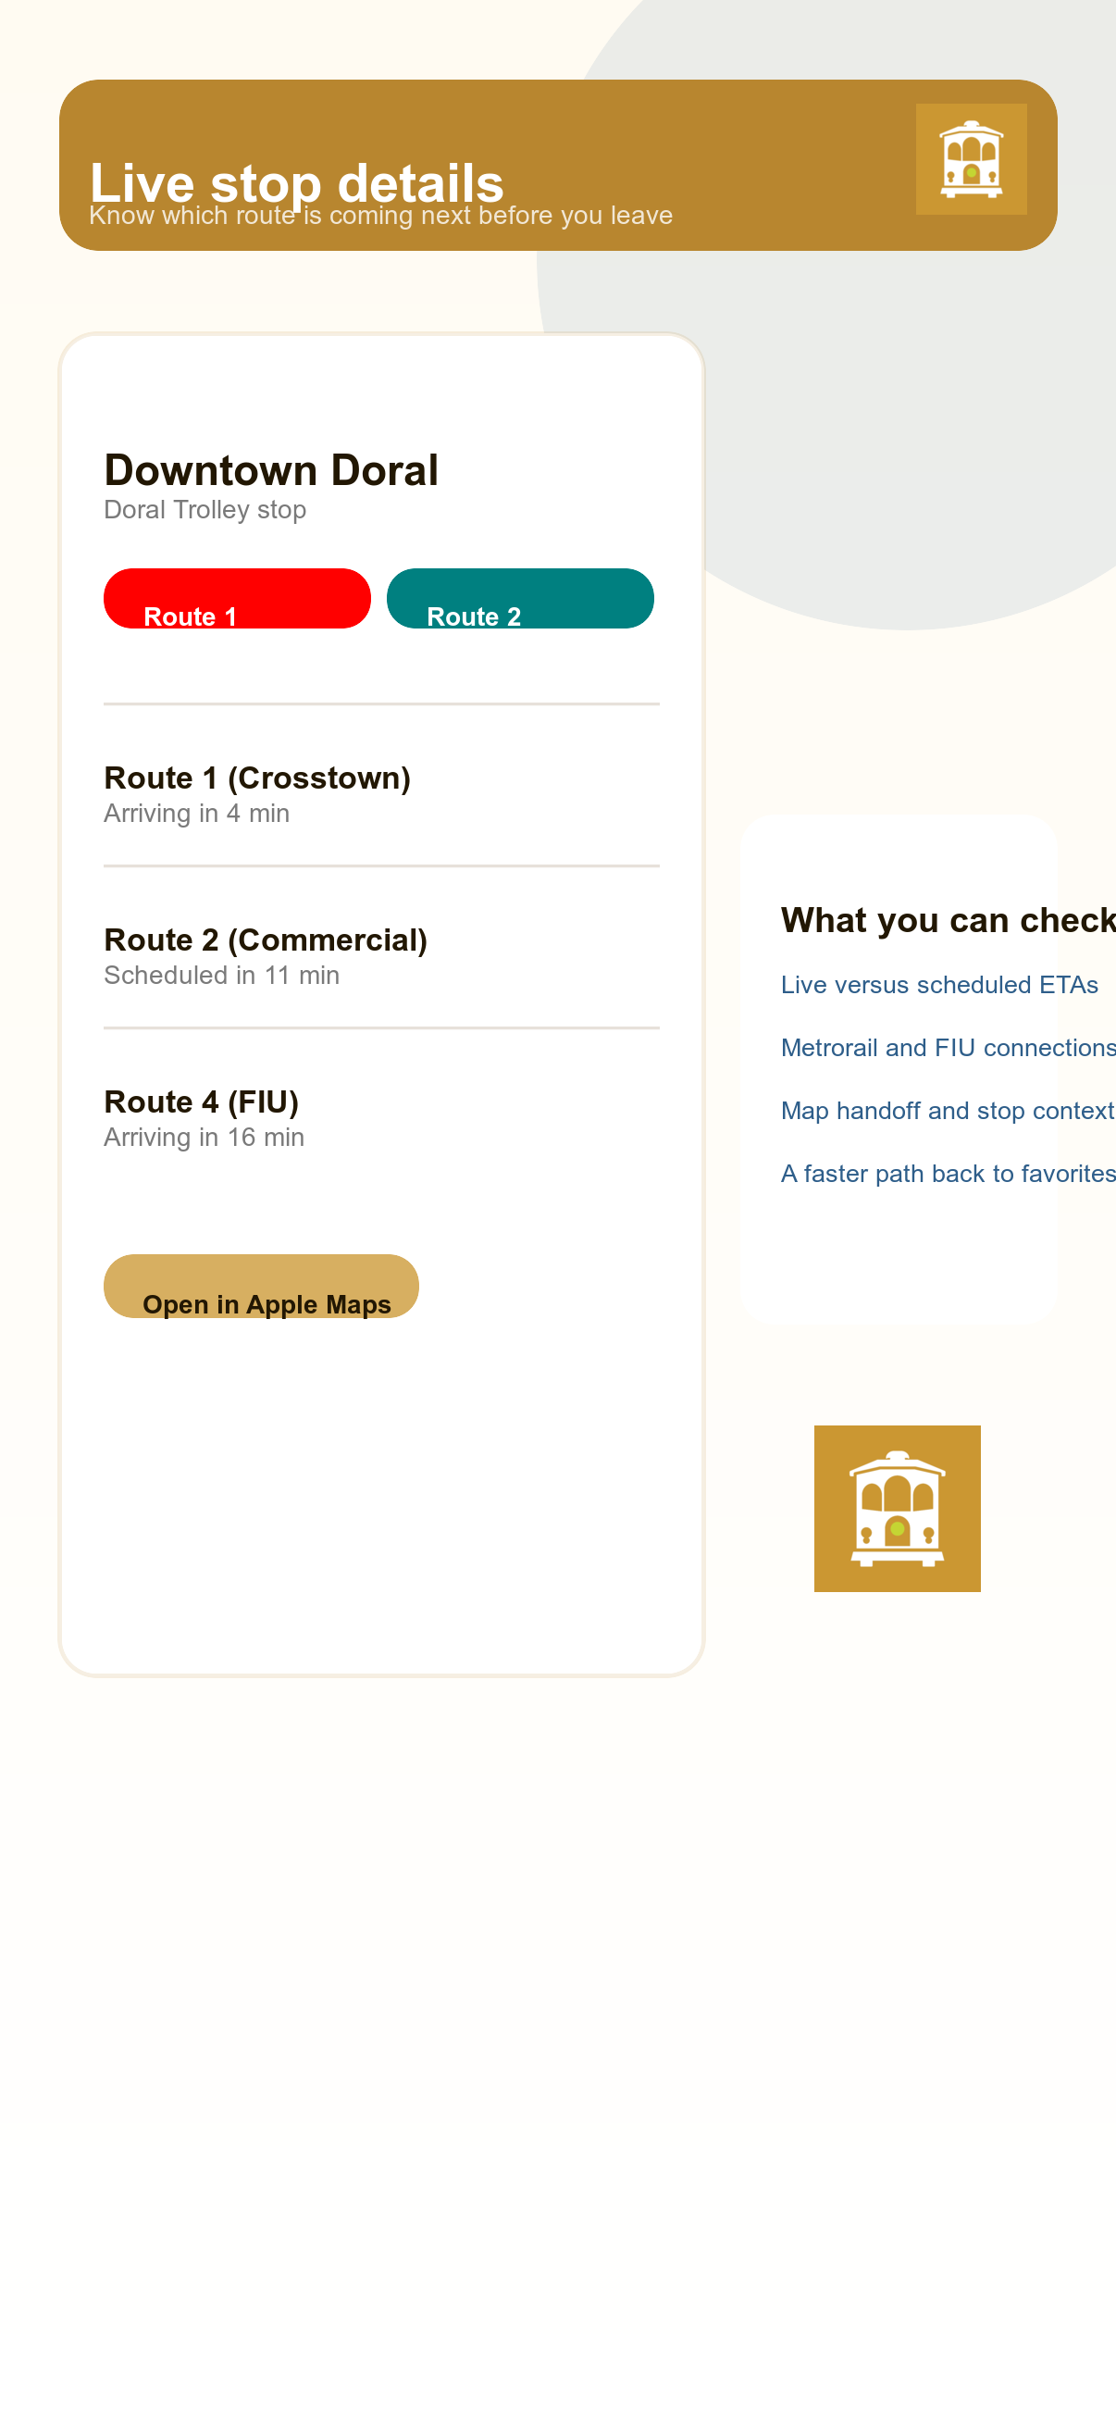Click Arriving in 16 min text
Image resolution: width=1116 pixels, height=2427 pixels.
pos(204,1138)
